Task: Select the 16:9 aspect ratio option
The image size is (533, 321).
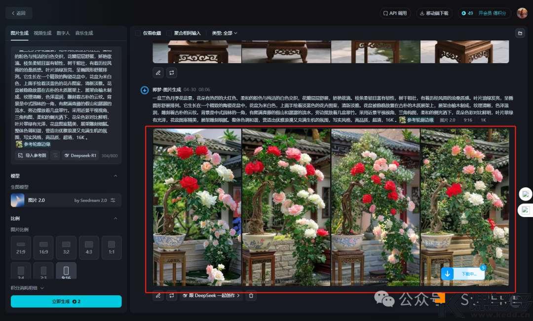Action: coord(43,248)
